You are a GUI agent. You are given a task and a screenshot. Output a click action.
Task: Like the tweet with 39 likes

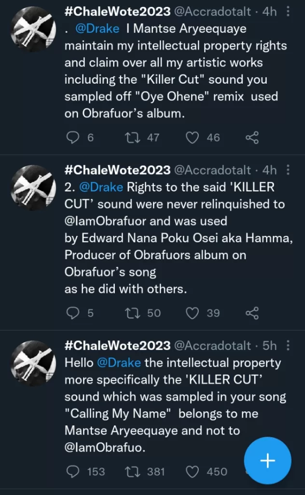[193, 313]
